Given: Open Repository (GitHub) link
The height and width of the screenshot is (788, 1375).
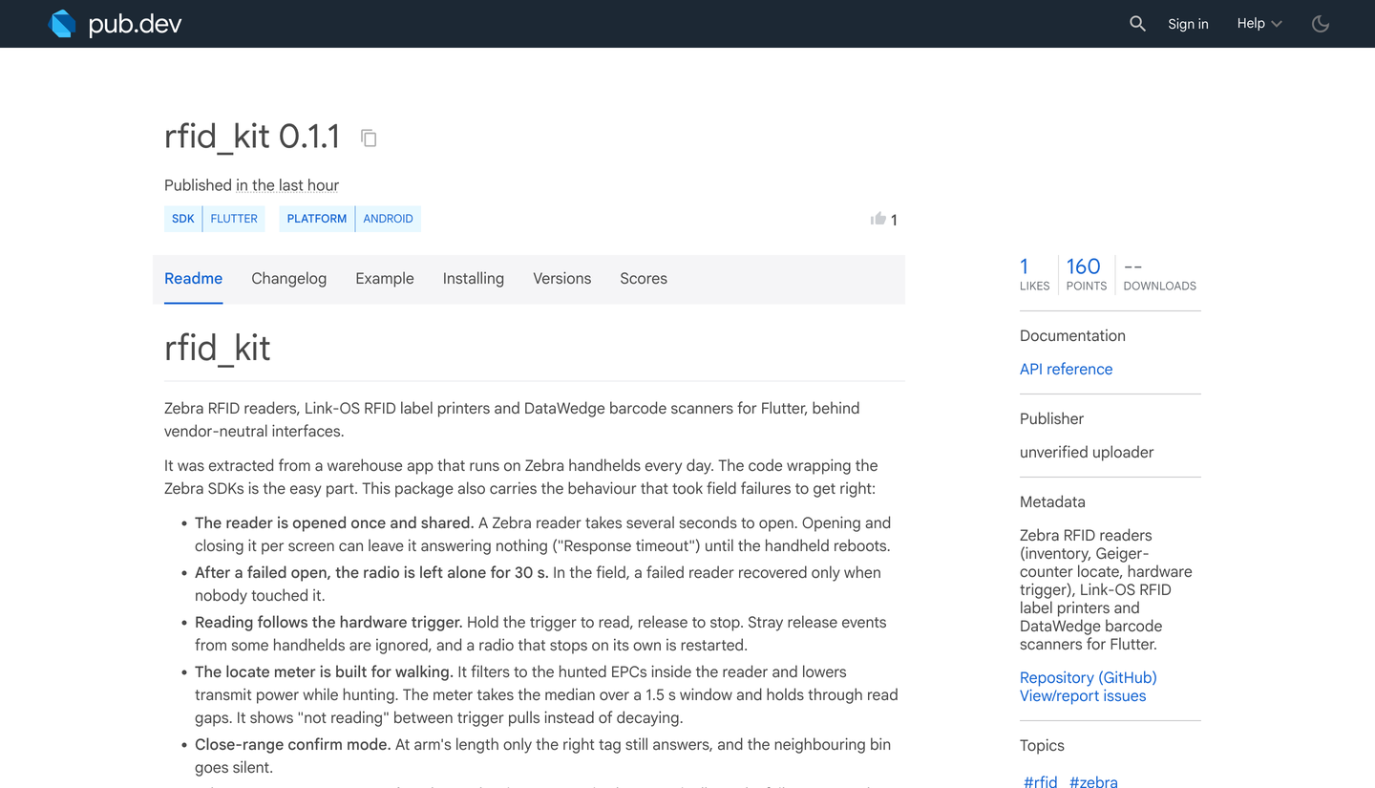Looking at the screenshot, I should click(x=1088, y=677).
